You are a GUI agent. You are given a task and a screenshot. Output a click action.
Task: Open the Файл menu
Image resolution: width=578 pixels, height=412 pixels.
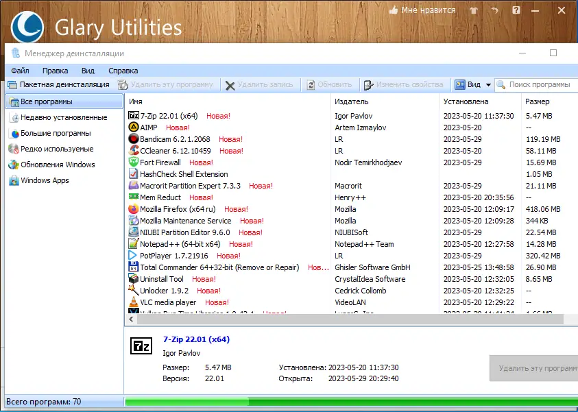[20, 71]
